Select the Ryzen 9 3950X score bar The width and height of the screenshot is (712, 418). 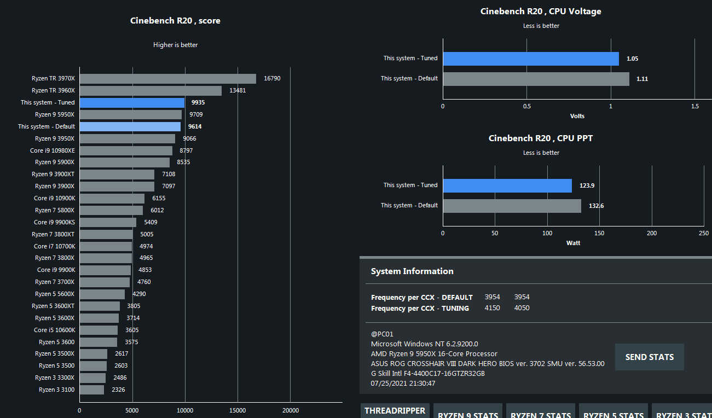tap(128, 139)
